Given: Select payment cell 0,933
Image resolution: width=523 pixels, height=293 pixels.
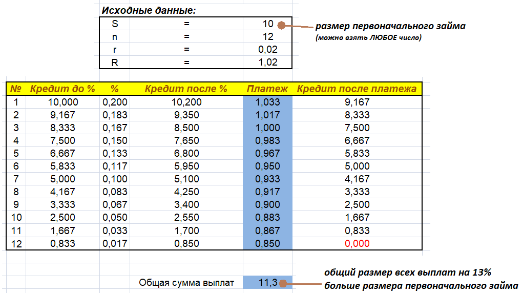Looking at the screenshot, I should pos(267,179).
